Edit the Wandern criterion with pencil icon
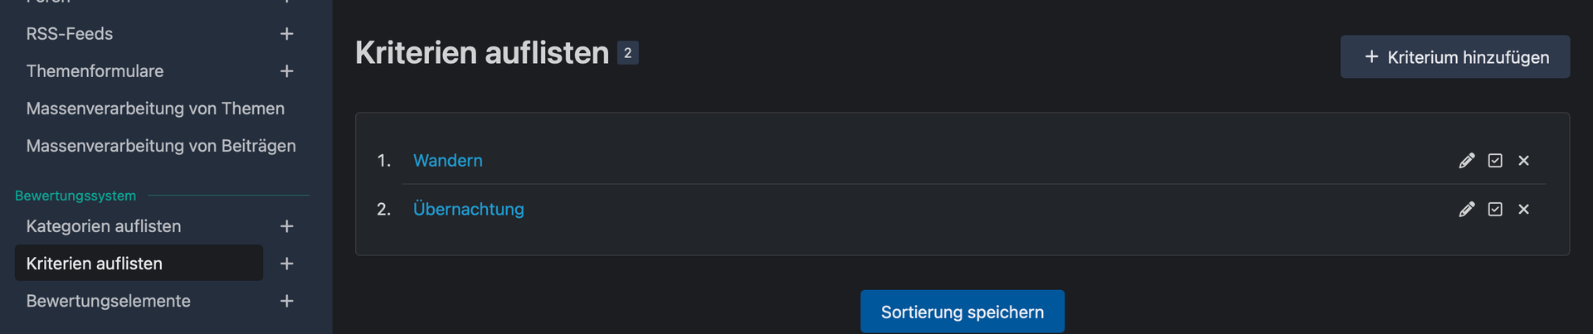Screen dimensions: 1593x334 (1466, 161)
